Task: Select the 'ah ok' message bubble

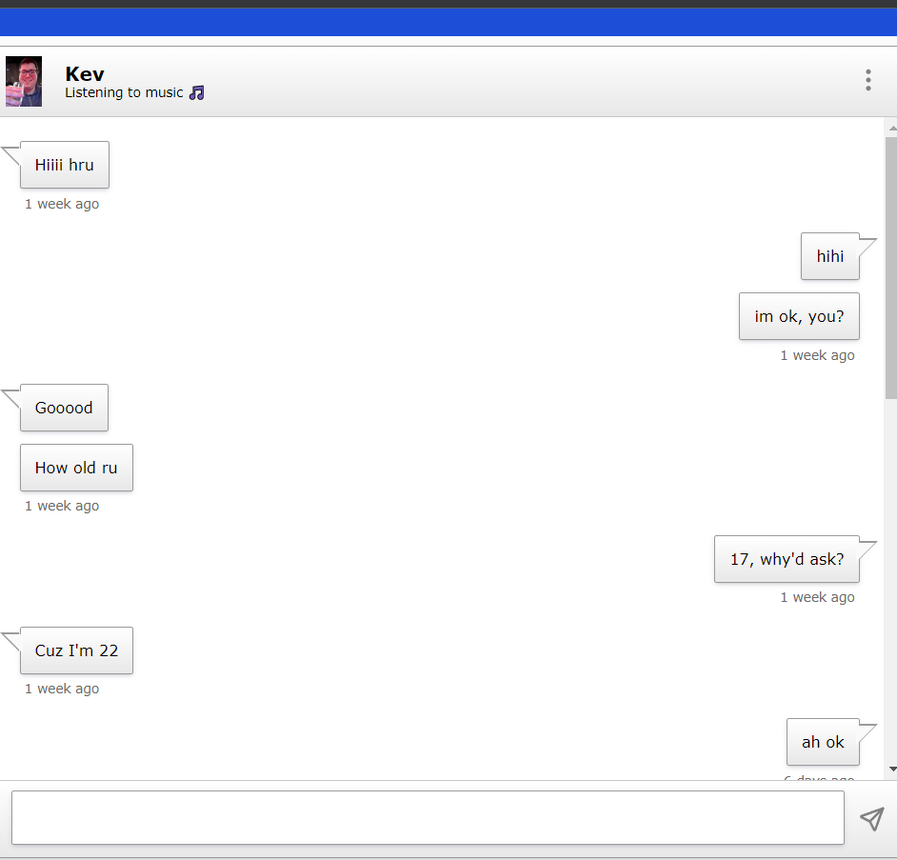Action: tap(823, 742)
